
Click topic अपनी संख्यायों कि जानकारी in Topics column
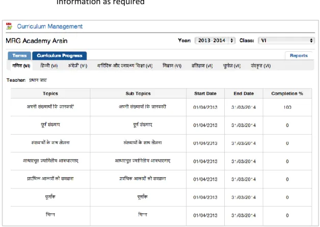50,107
